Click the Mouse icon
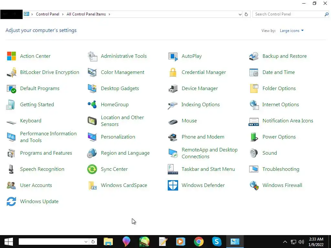Viewport: 331px width, 248px height. 173,122
